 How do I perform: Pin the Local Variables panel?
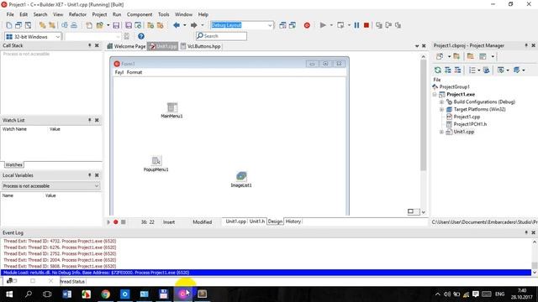[x=90, y=175]
